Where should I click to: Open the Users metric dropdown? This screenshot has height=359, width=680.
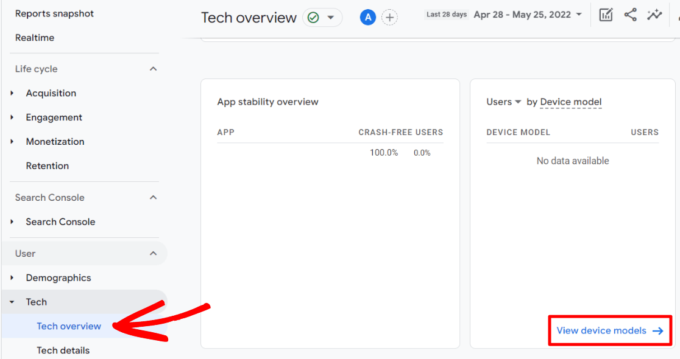(503, 102)
